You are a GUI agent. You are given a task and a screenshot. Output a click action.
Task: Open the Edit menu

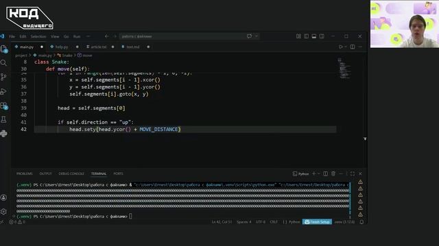[x=23, y=36]
